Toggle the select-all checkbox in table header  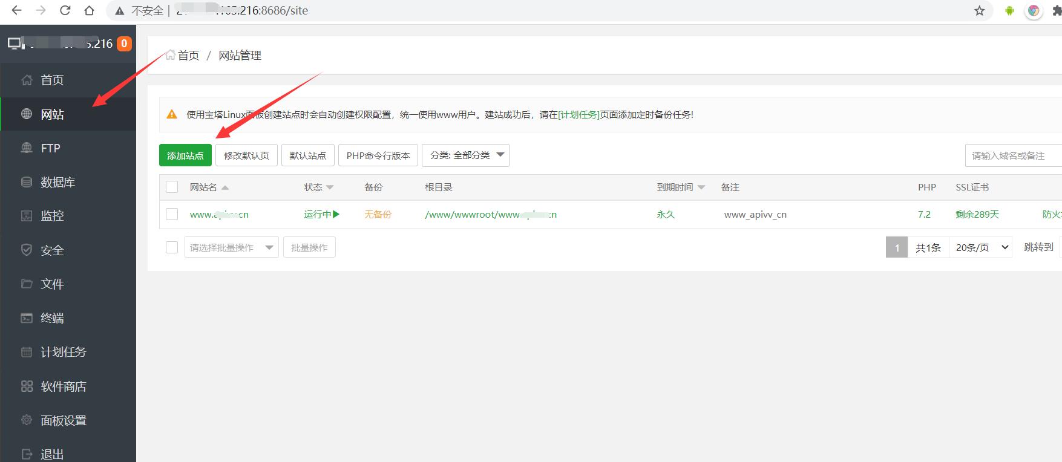pos(172,187)
